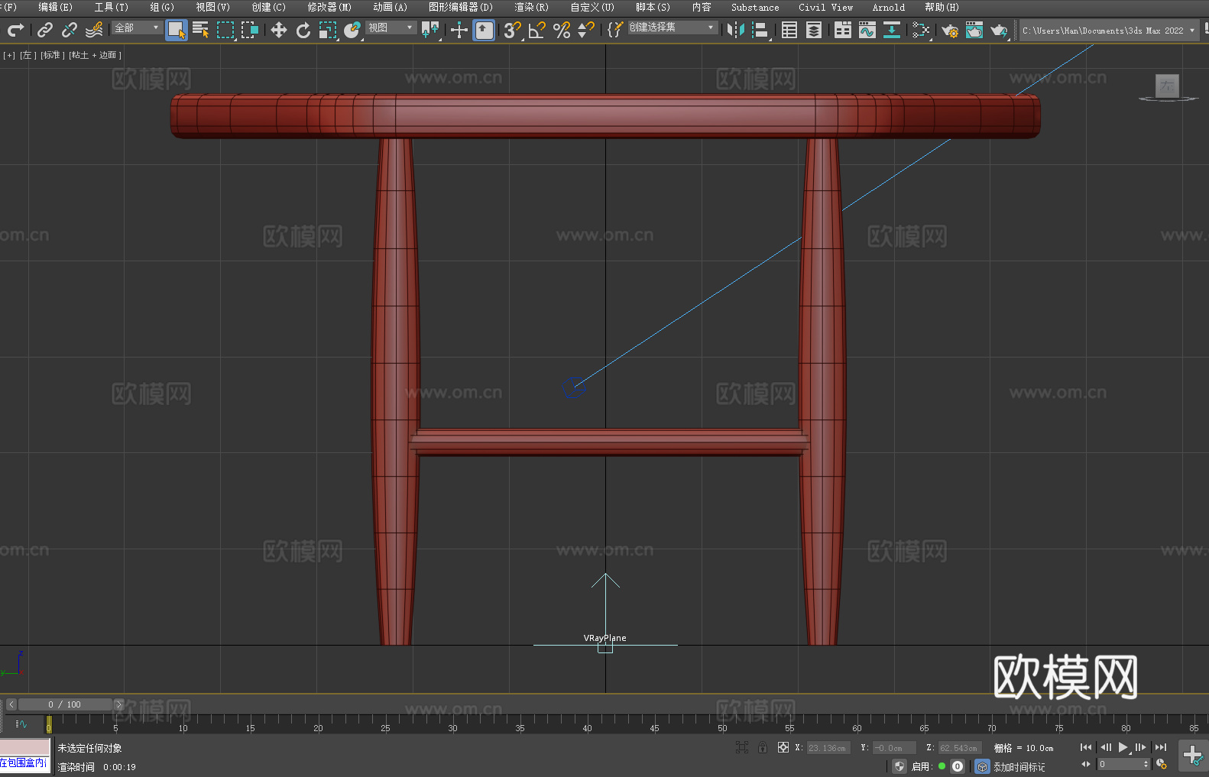Toggle the Percent Snap button

(562, 30)
